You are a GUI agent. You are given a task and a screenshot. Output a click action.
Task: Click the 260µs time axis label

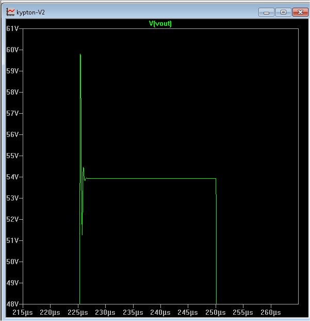(x=271, y=313)
